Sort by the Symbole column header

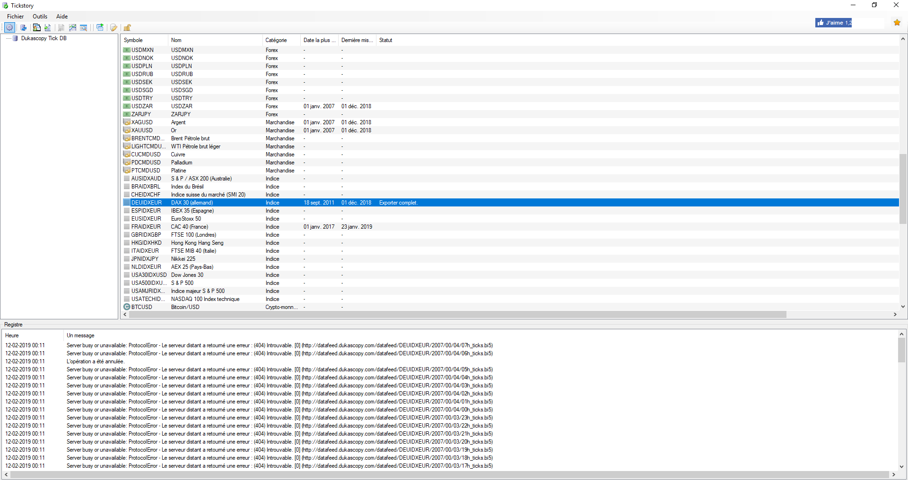144,40
